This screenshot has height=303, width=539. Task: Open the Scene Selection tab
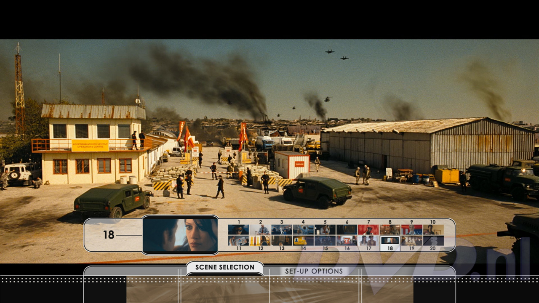(225, 268)
